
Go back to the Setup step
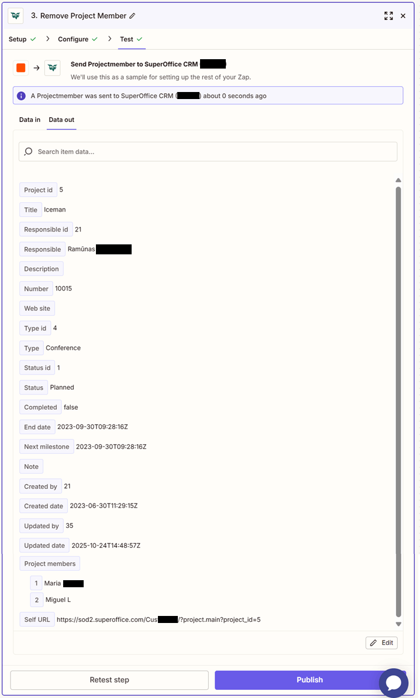coord(17,39)
